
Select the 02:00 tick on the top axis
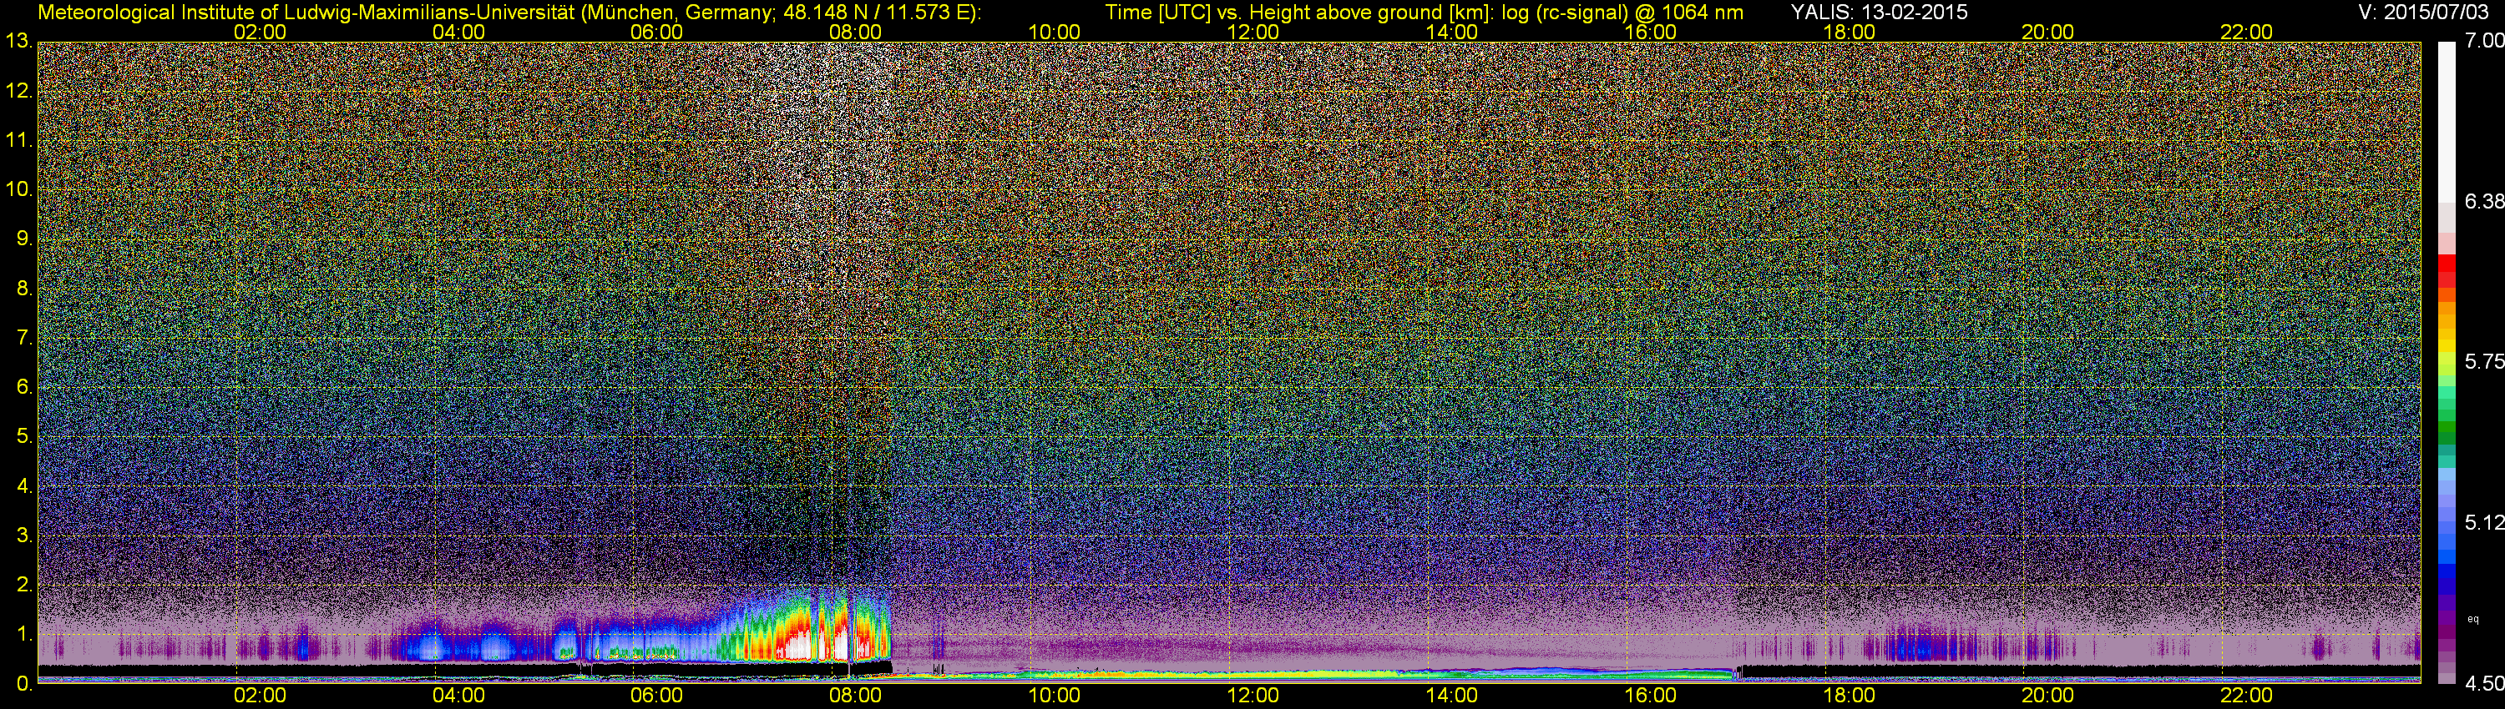[260, 32]
